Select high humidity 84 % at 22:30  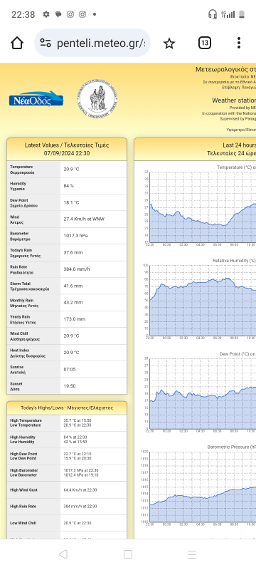tap(75, 437)
